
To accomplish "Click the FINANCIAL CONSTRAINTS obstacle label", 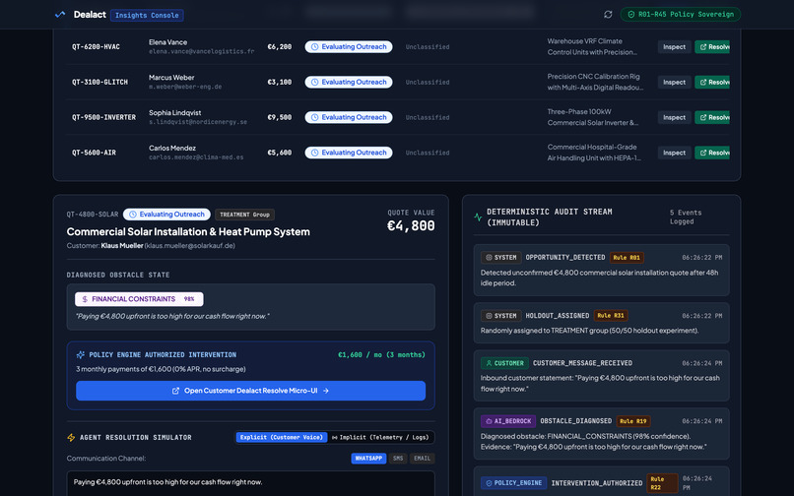I will click(134, 299).
